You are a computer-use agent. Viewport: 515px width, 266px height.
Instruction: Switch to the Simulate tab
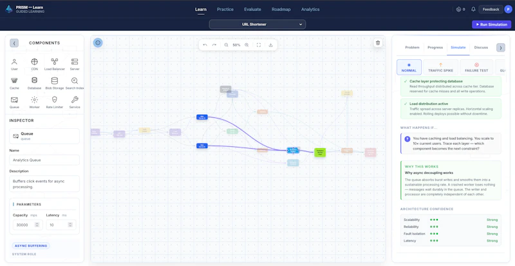[x=458, y=48]
